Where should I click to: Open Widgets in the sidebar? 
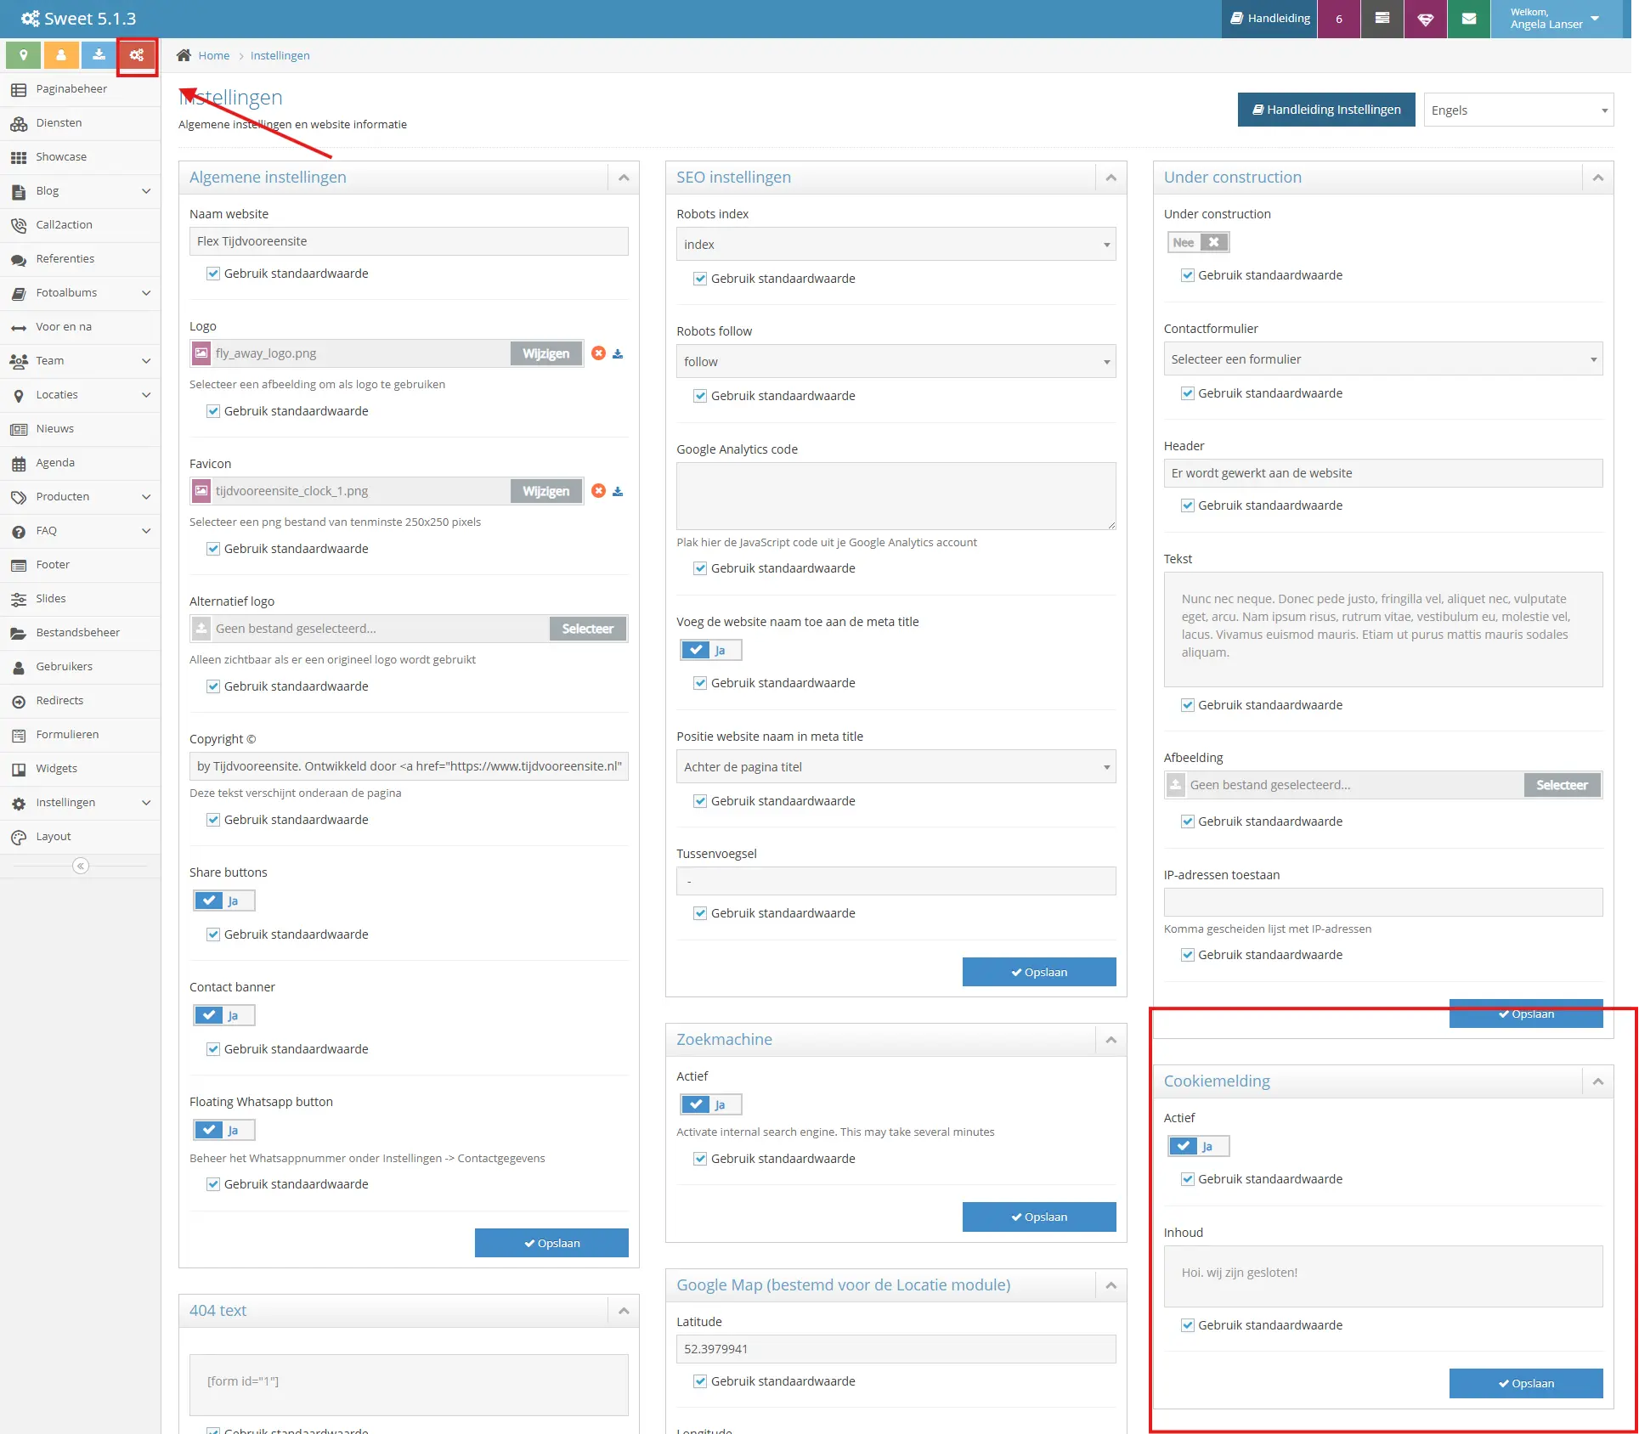(80, 769)
